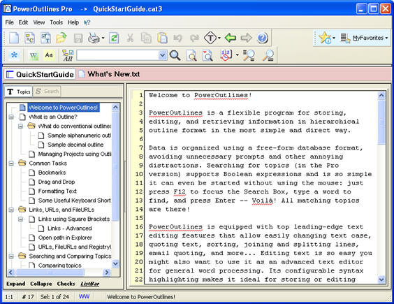The width and height of the screenshot is (394, 304).
Task: Collapse the 'What do conventional outlines' folder
Action: [x=20, y=126]
